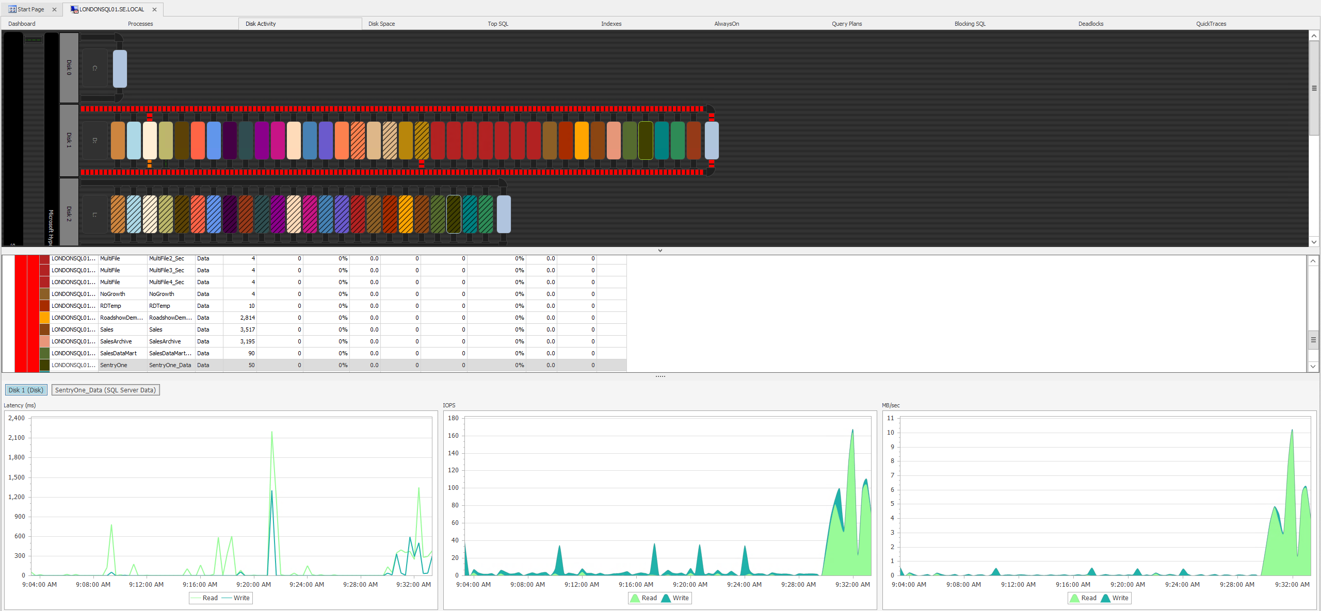Click the SentryOne_Data (SQL Server Data) button

click(x=105, y=390)
